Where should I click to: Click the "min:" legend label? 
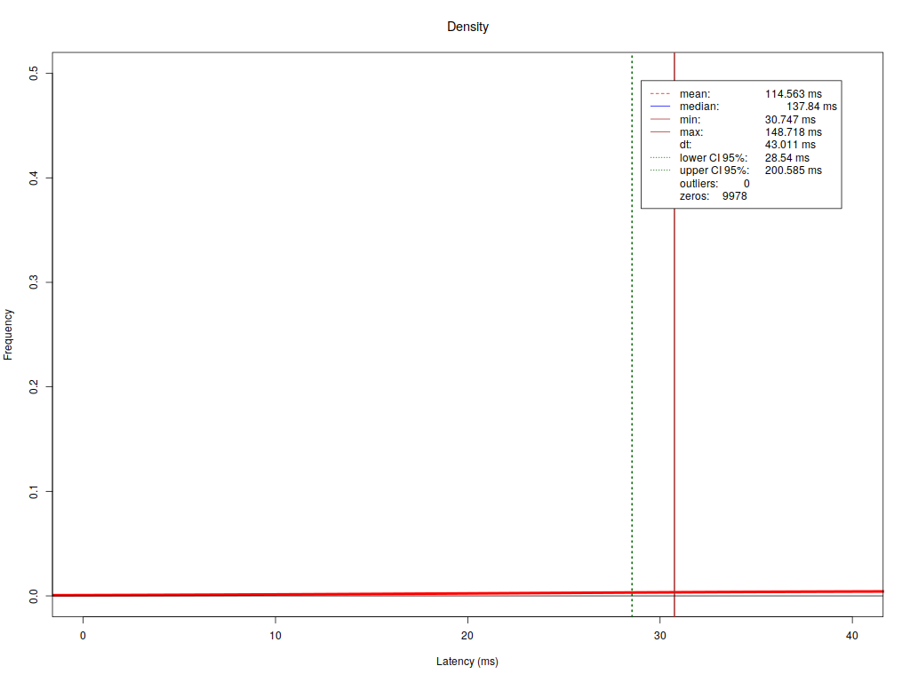pyautogui.click(x=690, y=120)
